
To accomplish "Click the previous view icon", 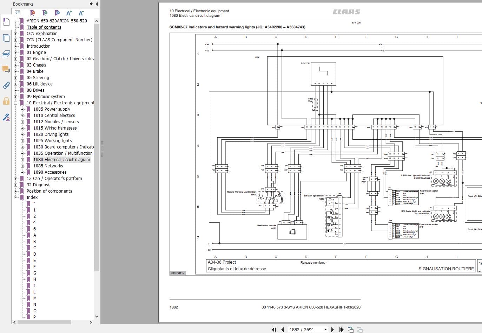I will pos(350,329).
